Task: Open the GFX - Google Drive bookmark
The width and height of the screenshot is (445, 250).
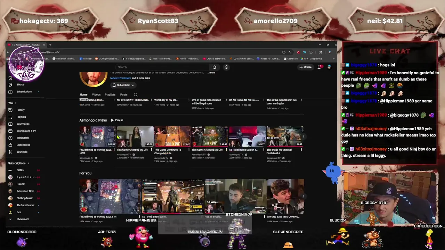Action: click(x=311, y=59)
